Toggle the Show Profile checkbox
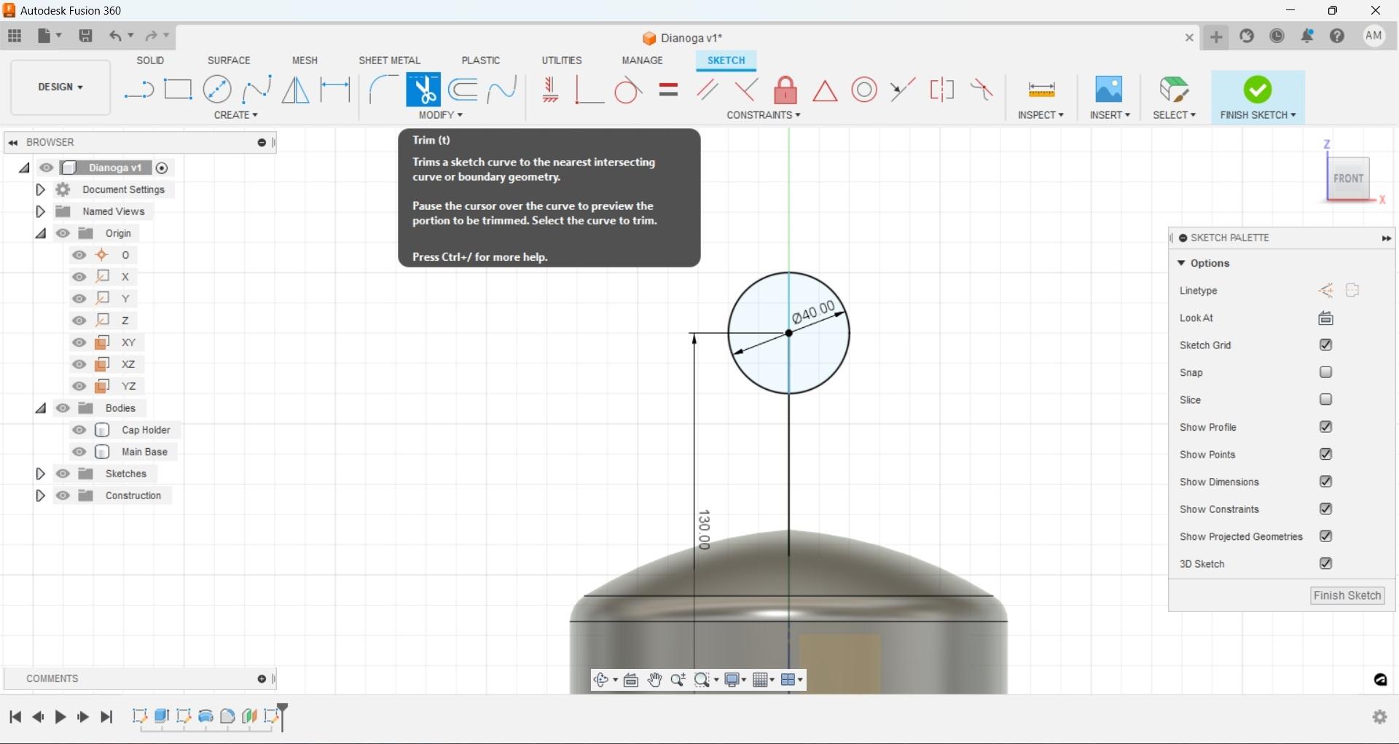Viewport: 1399px width, 744px height. 1325,427
